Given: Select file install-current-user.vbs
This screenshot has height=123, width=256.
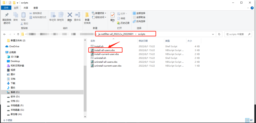Looking at the screenshot, I should [106, 54].
